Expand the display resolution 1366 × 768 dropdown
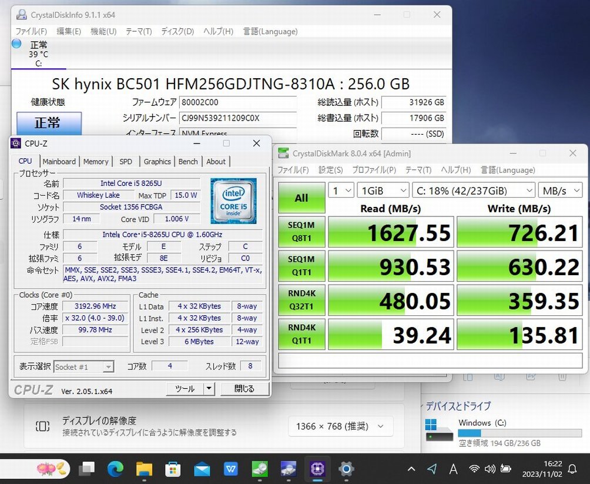Image resolution: width=590 pixels, height=484 pixels. click(x=340, y=426)
